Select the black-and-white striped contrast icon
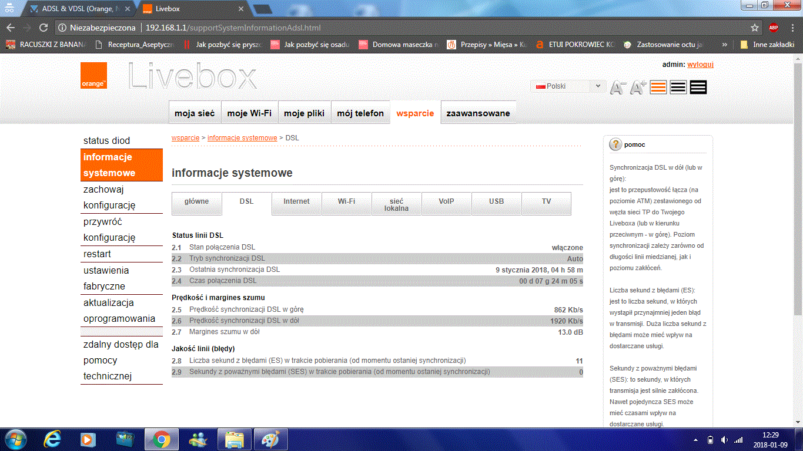The image size is (803, 451). pos(678,87)
